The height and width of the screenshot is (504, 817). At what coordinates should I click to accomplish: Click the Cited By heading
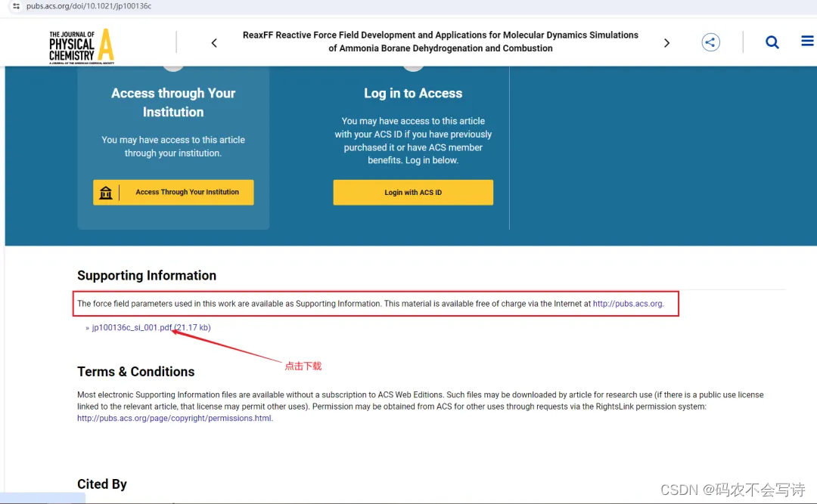coord(102,484)
